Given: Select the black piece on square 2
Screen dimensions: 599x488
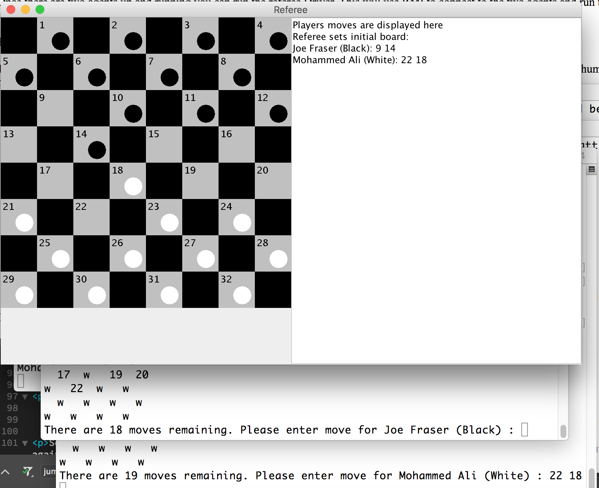Looking at the screenshot, I should click(x=133, y=41).
